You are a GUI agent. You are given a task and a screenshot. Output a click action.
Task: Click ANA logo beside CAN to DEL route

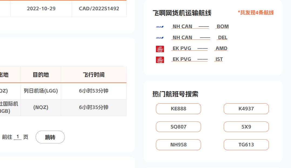coord(160,38)
